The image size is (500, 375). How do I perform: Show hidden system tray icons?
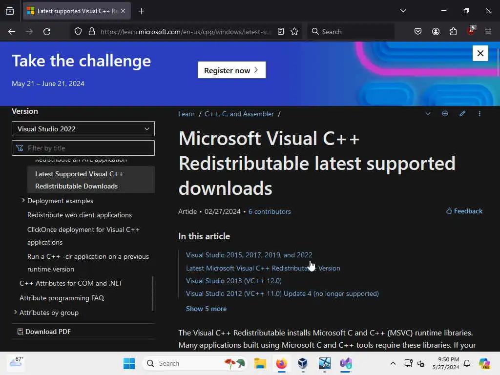393,363
